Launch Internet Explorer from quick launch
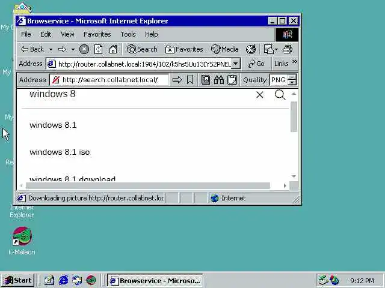The image size is (385, 288). (x=63, y=280)
